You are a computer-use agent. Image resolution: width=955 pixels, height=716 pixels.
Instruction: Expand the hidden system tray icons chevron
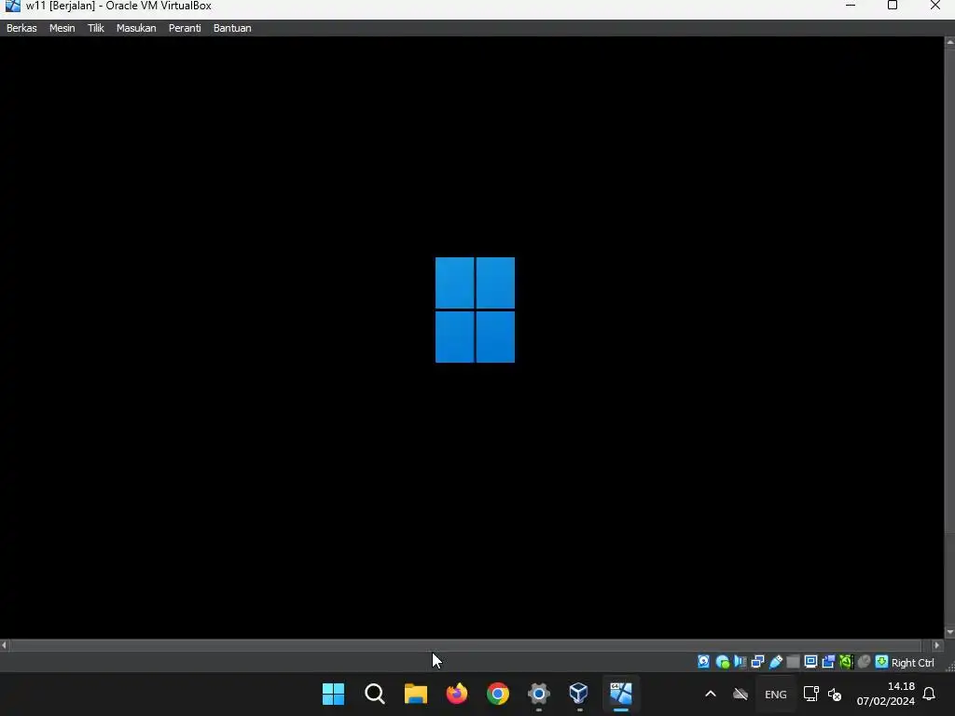(710, 694)
